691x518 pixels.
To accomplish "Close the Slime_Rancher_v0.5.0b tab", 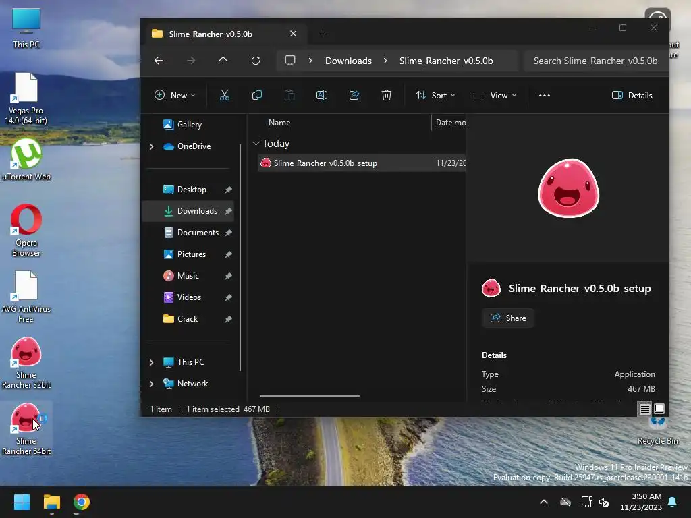I will click(293, 34).
